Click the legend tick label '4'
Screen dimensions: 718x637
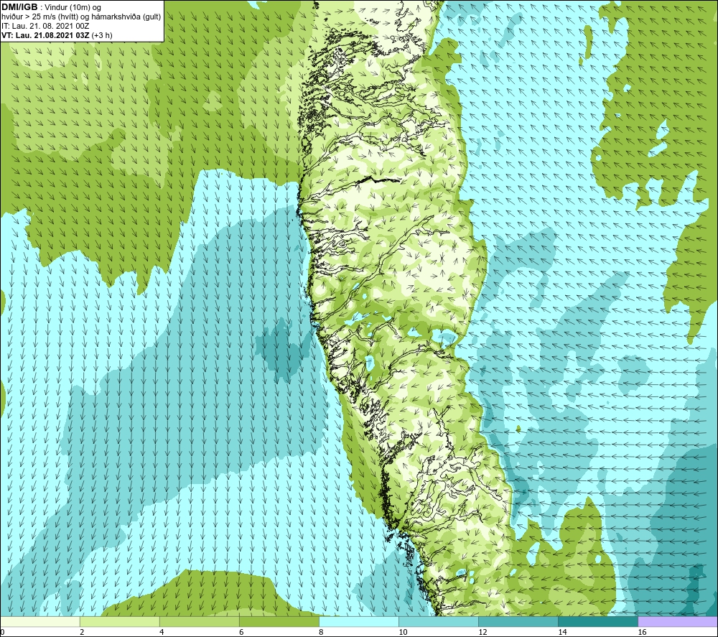(x=162, y=633)
